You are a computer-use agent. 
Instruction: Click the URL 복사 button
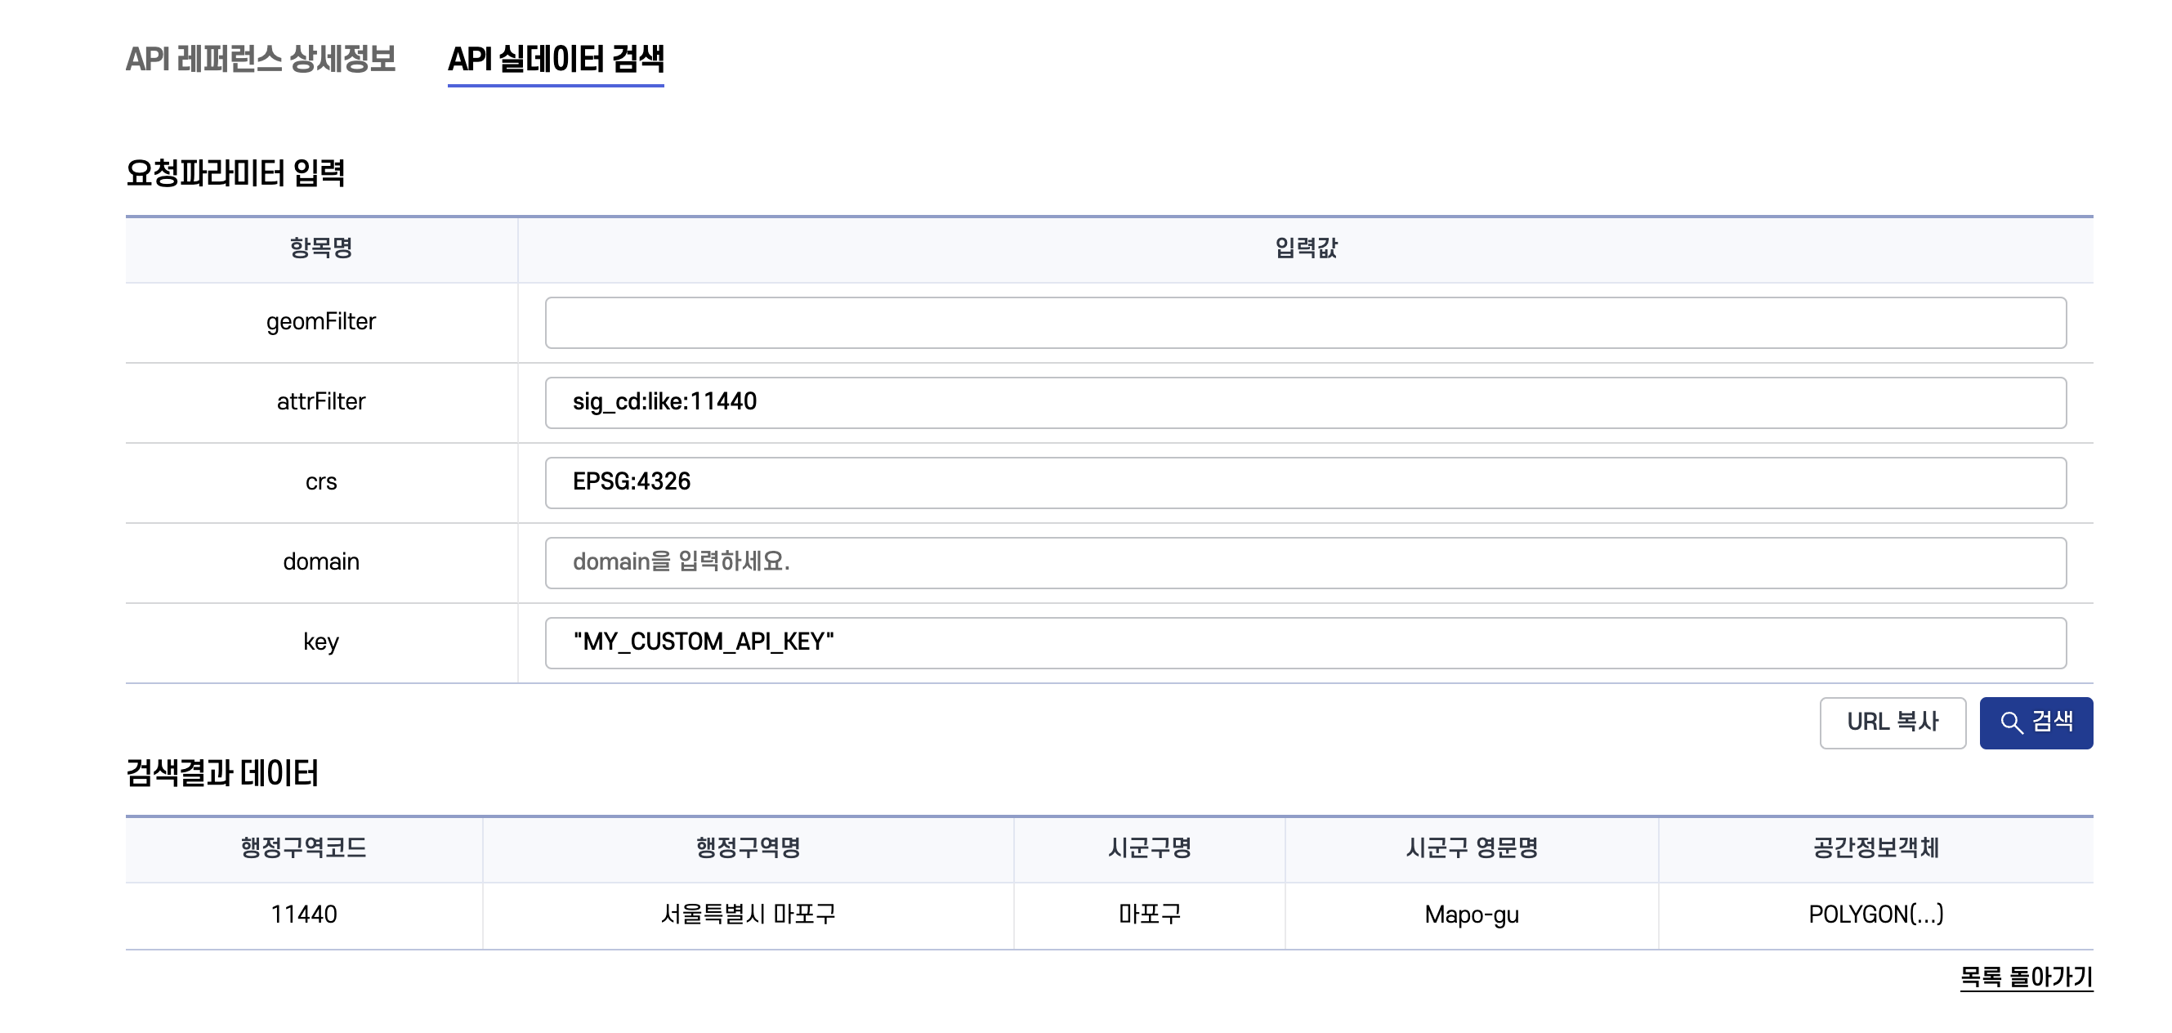tap(1892, 722)
